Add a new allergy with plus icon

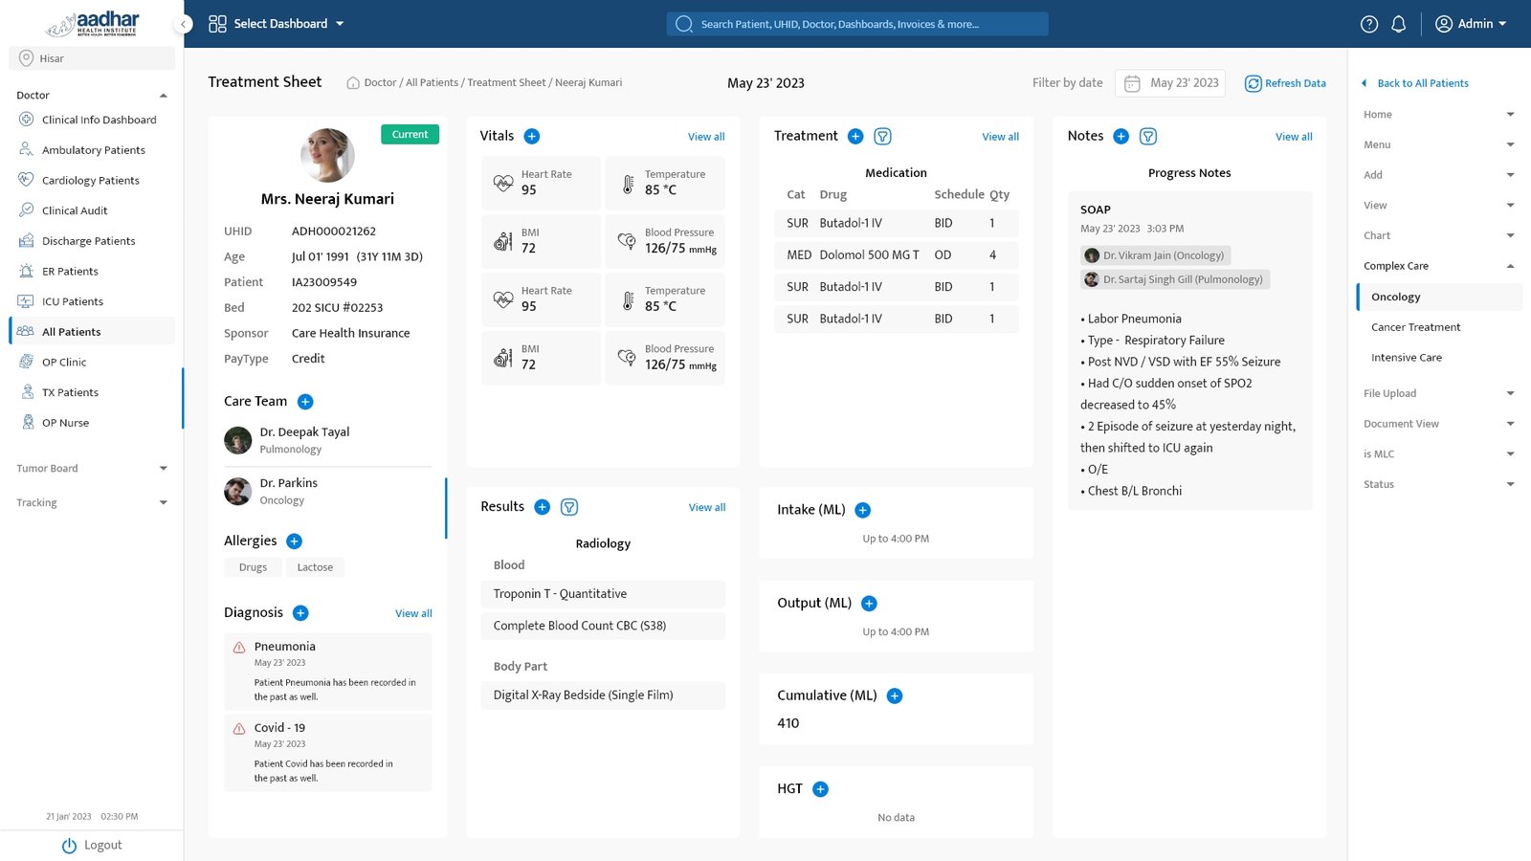[295, 541]
